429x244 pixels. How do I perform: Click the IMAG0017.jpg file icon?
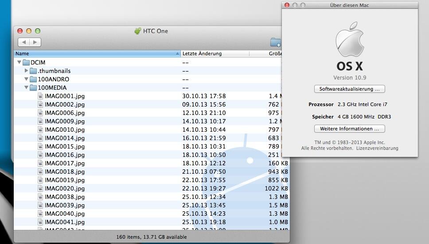coord(40,163)
